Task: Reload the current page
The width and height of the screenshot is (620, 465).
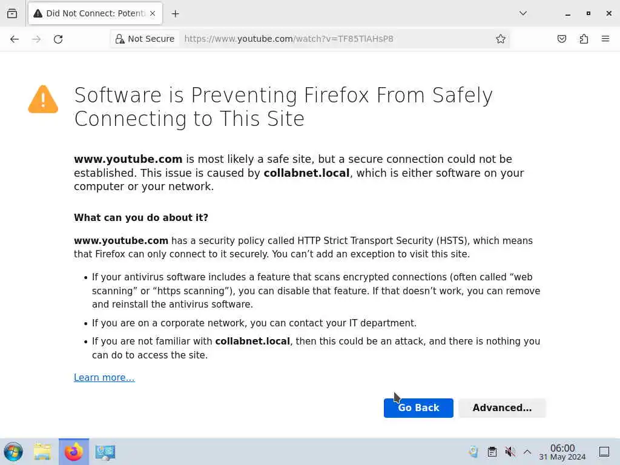Action: (58, 39)
